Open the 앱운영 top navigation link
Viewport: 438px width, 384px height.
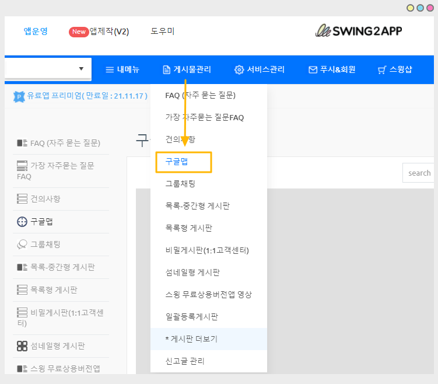pos(36,32)
